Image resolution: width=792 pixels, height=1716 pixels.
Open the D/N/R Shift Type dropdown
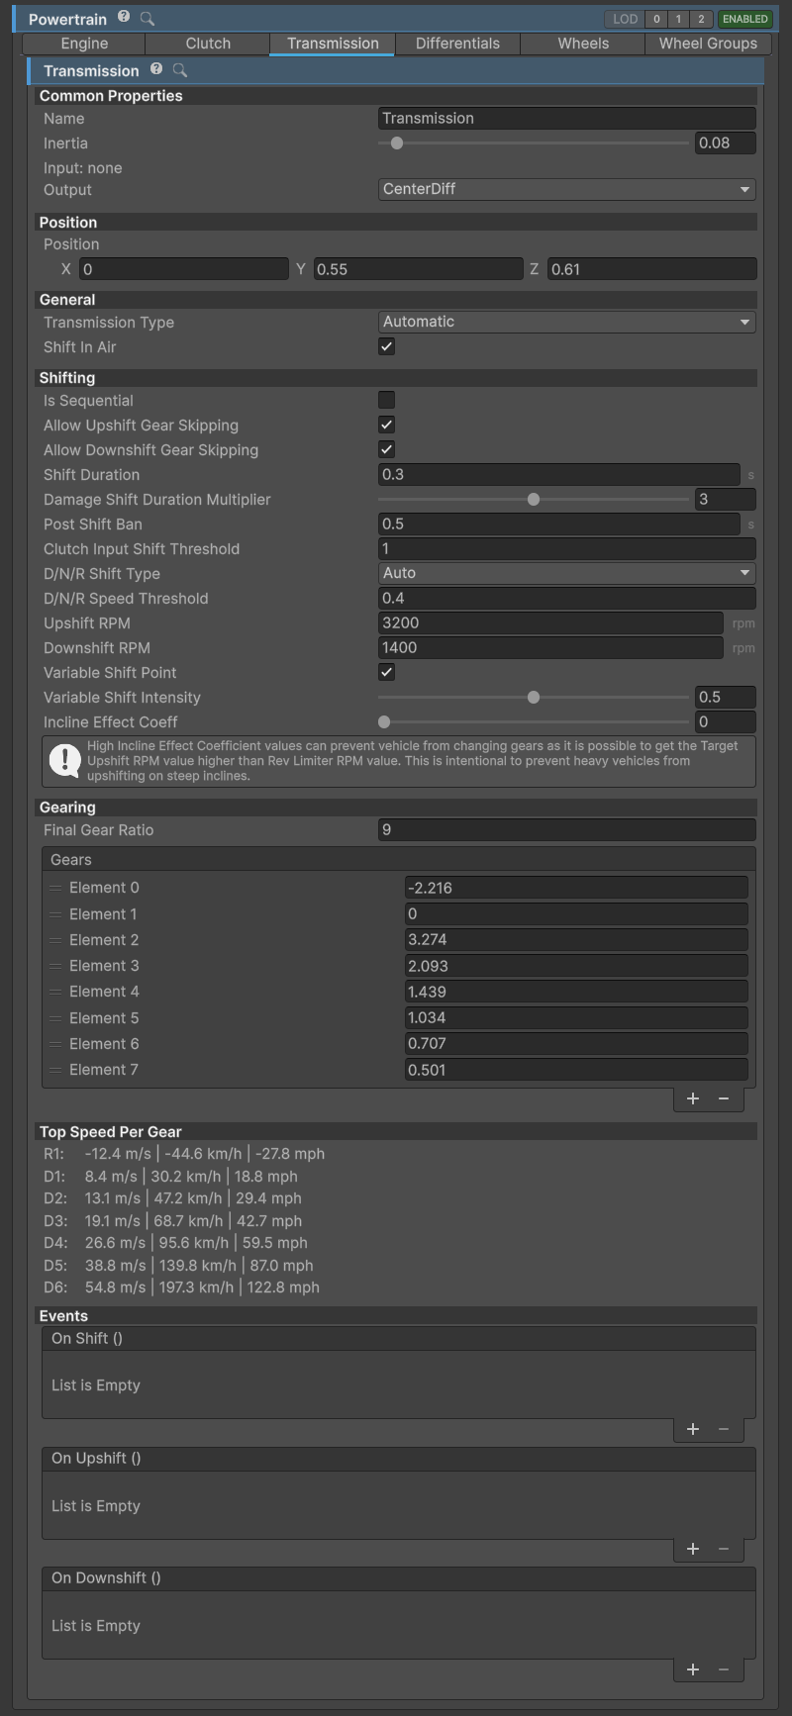click(566, 573)
